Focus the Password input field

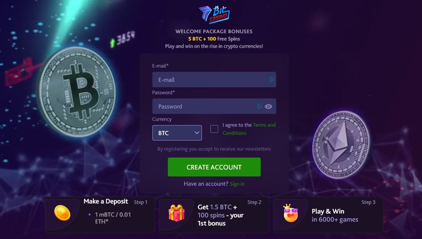[x=214, y=106]
